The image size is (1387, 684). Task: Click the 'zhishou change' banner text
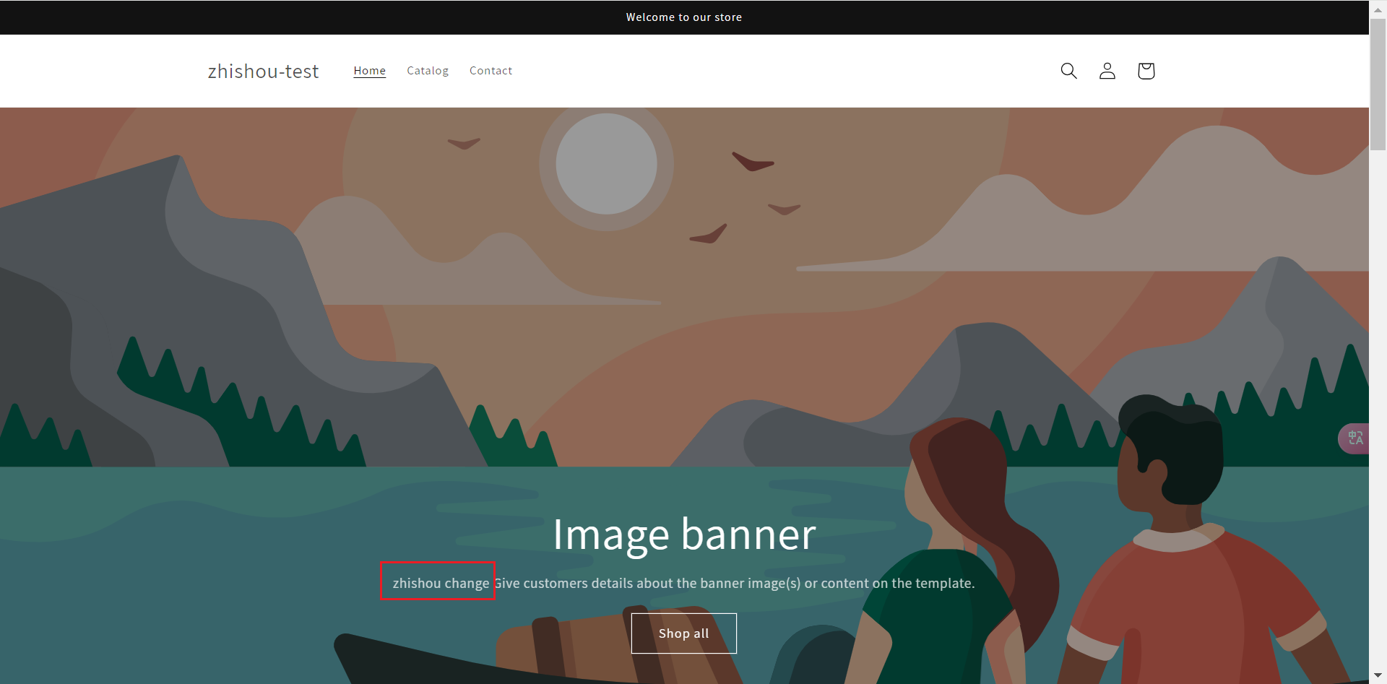(x=441, y=583)
